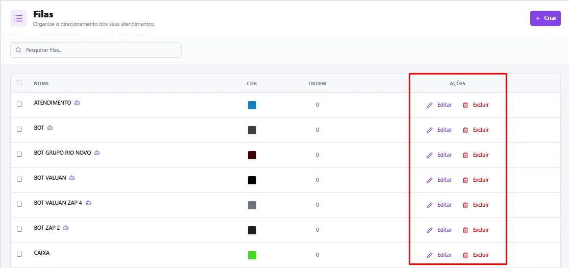Click Editar text for CAIXA queue
Screen dimensions: 569x268
444,255
